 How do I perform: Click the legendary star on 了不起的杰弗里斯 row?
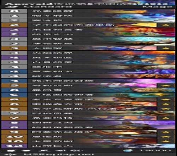(x=166, y=25)
